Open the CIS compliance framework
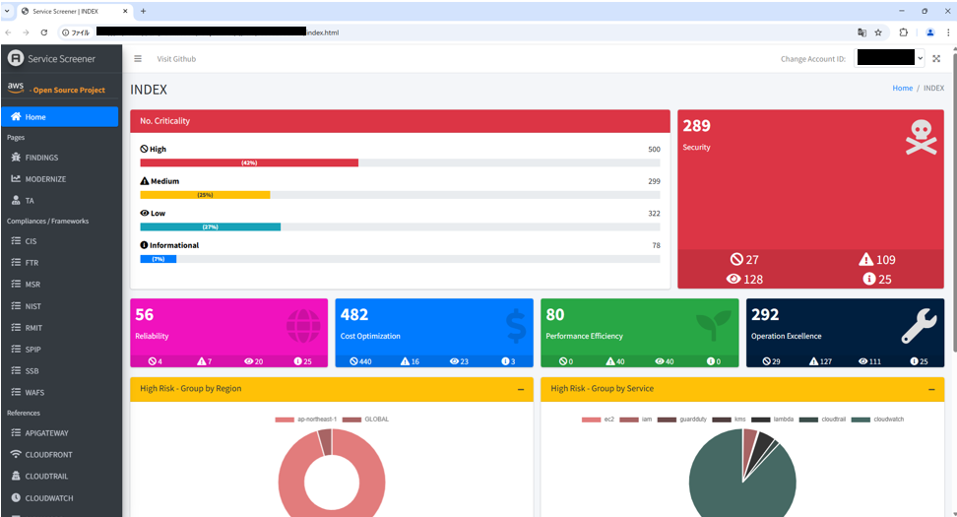The image size is (957, 517). 60,240
